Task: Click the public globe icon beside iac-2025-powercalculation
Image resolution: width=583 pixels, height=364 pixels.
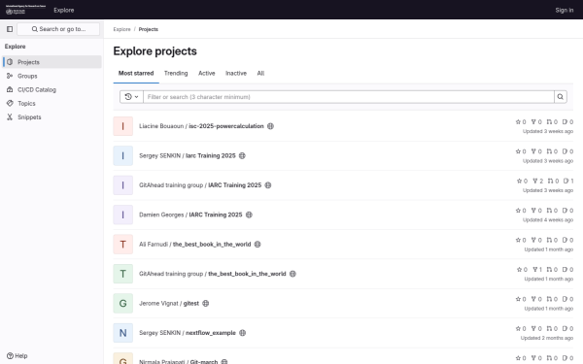Action: [x=271, y=126]
